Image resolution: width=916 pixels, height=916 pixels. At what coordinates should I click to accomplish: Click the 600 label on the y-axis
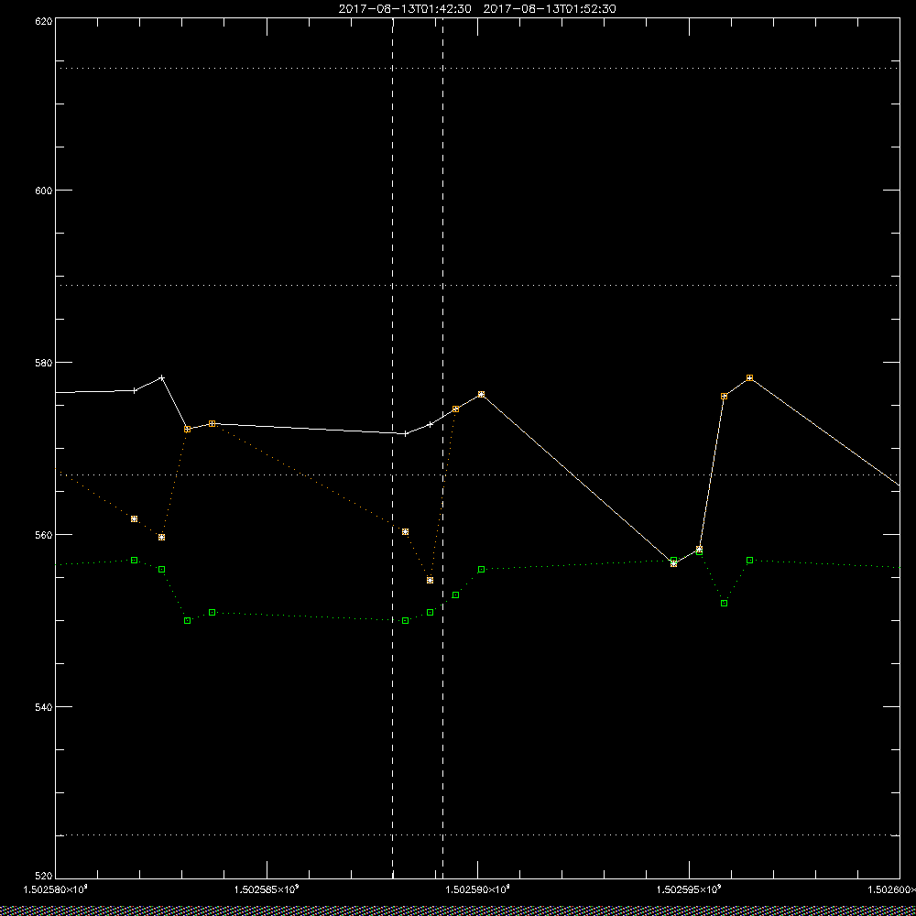44,191
